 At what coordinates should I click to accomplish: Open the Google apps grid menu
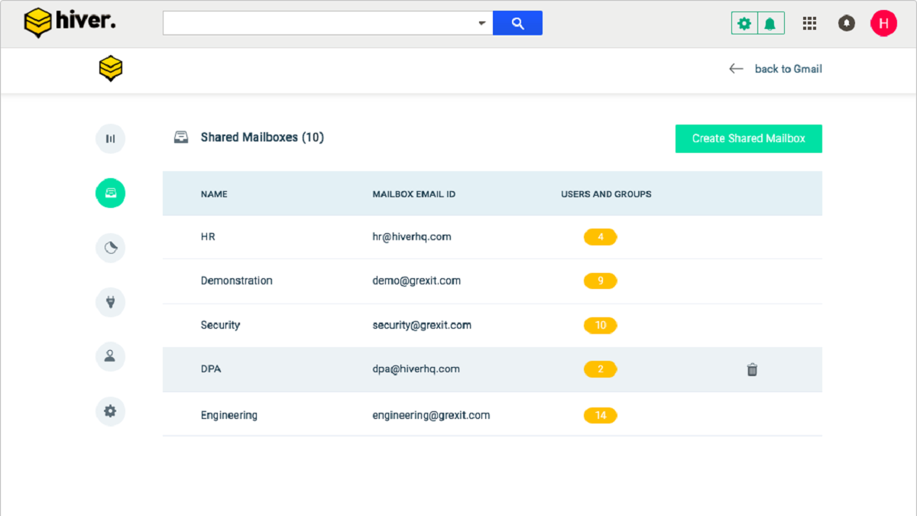[809, 23]
